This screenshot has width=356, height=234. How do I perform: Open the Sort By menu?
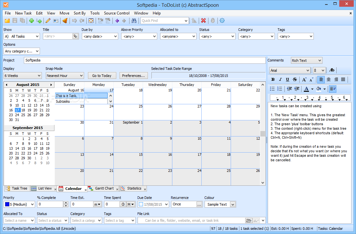[80, 13]
